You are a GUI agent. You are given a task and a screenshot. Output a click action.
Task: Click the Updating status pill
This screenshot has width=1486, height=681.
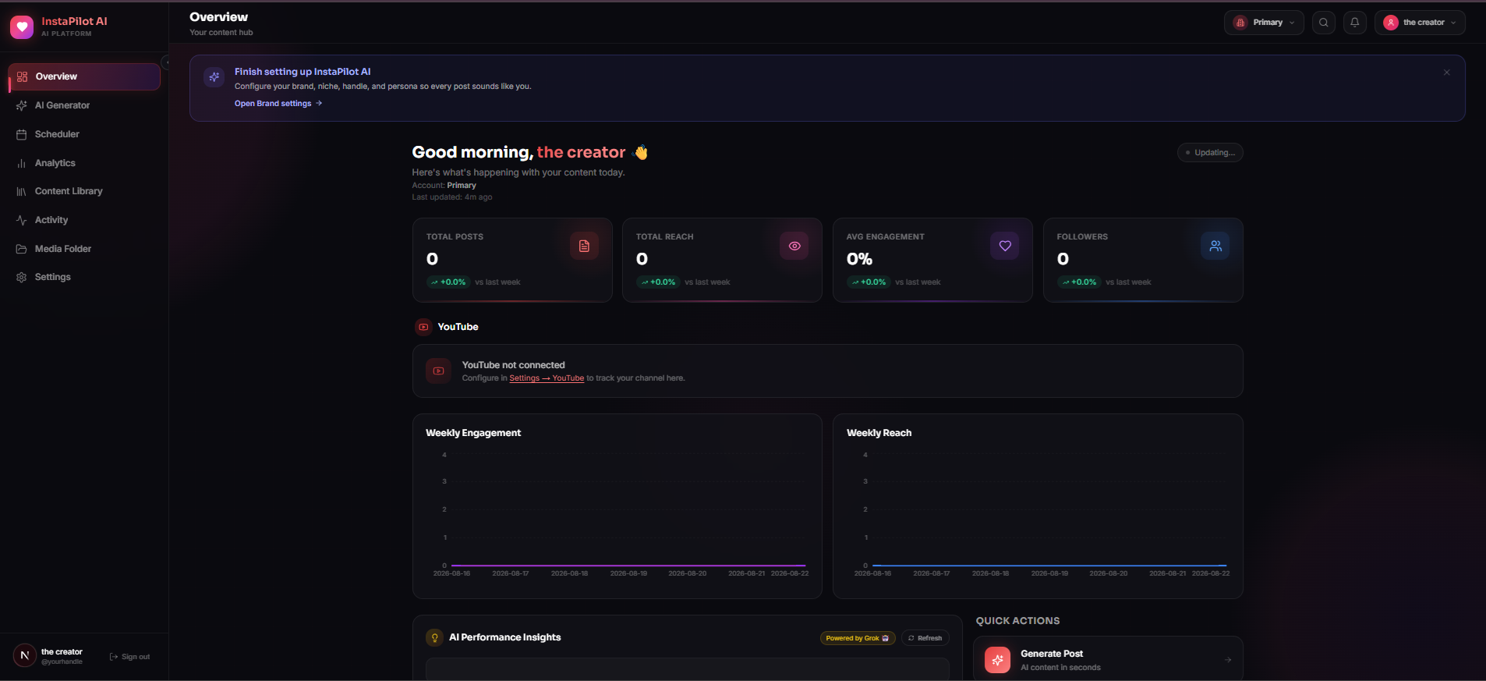click(1210, 153)
